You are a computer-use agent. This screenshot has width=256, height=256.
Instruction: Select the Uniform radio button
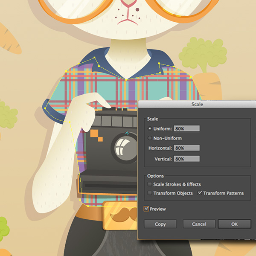150,129
